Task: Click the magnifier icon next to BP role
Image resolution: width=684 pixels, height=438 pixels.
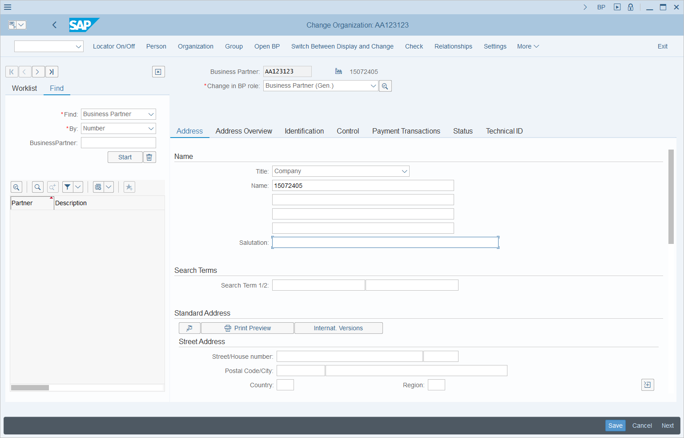Action: tap(385, 86)
